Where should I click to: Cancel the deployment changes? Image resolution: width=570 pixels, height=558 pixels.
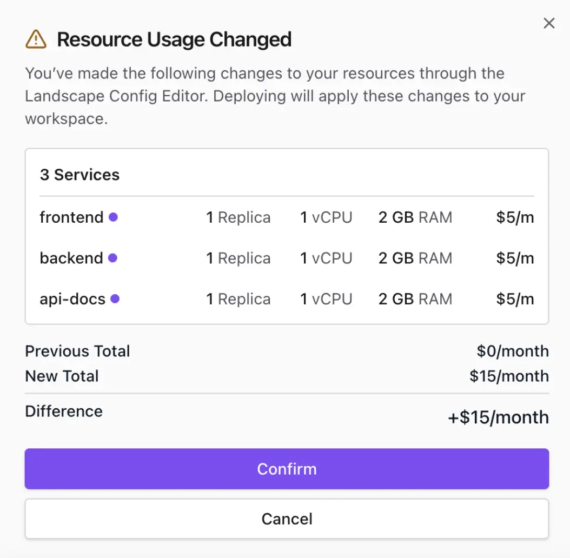(287, 519)
